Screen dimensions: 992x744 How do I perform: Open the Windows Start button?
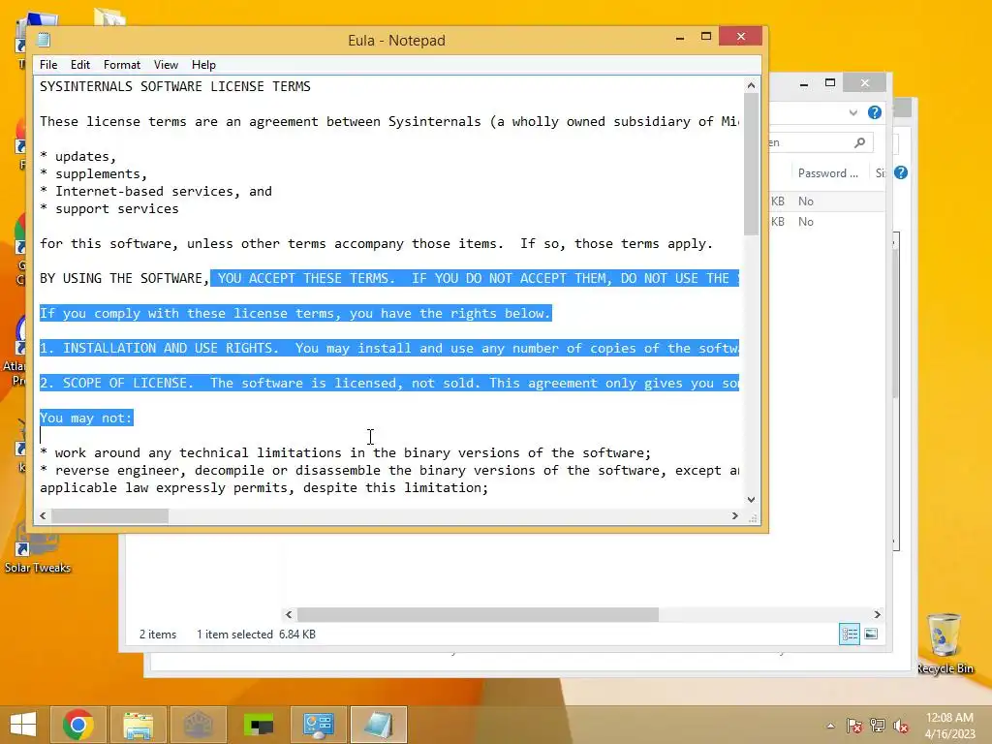(23, 725)
